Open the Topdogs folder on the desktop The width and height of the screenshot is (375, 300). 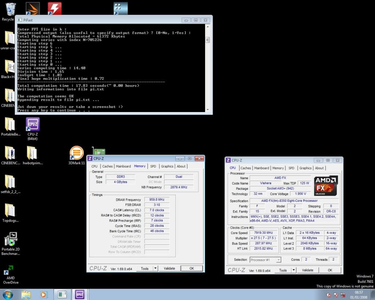click(10, 211)
